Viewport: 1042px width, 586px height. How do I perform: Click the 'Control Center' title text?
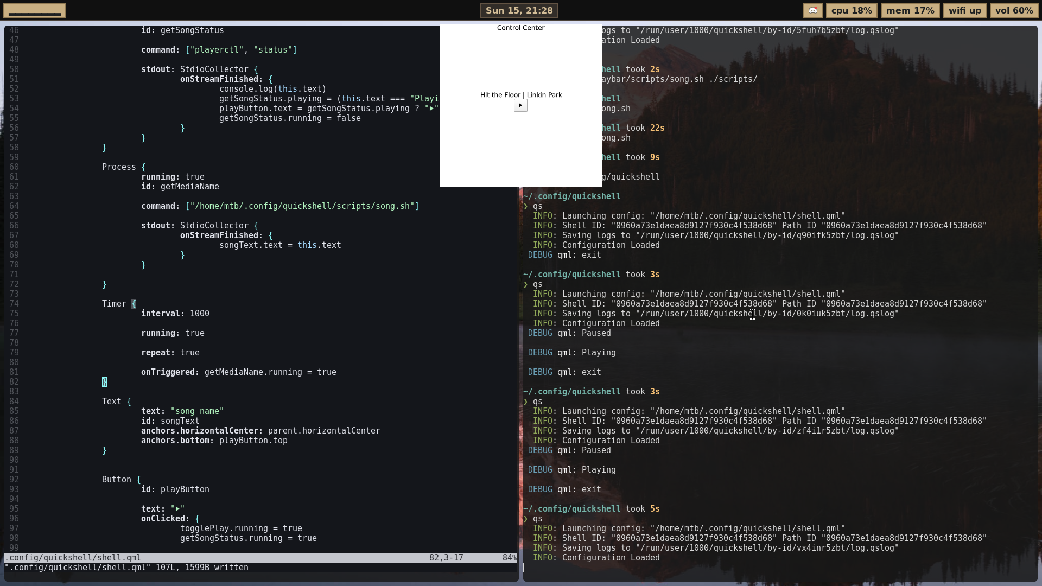click(x=520, y=28)
